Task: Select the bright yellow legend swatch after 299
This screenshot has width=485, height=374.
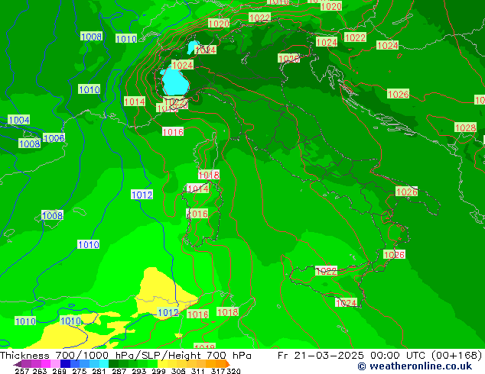Action: point(162,363)
